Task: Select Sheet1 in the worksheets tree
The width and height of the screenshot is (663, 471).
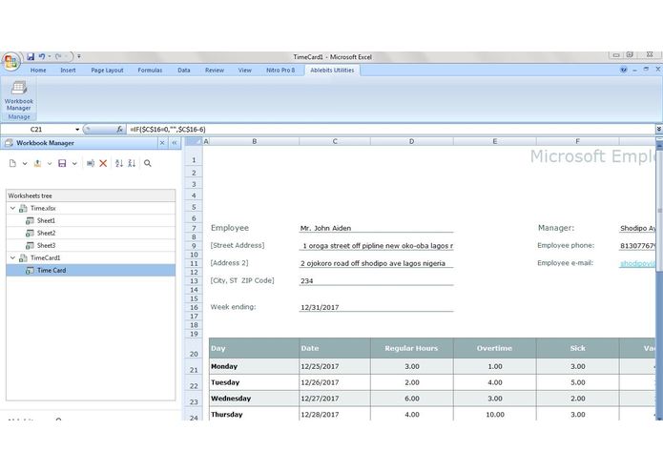Action: click(x=46, y=220)
